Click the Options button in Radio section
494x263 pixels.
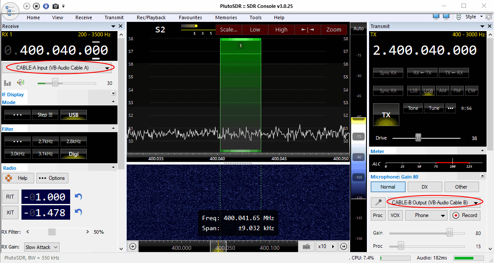pyautogui.click(x=52, y=178)
